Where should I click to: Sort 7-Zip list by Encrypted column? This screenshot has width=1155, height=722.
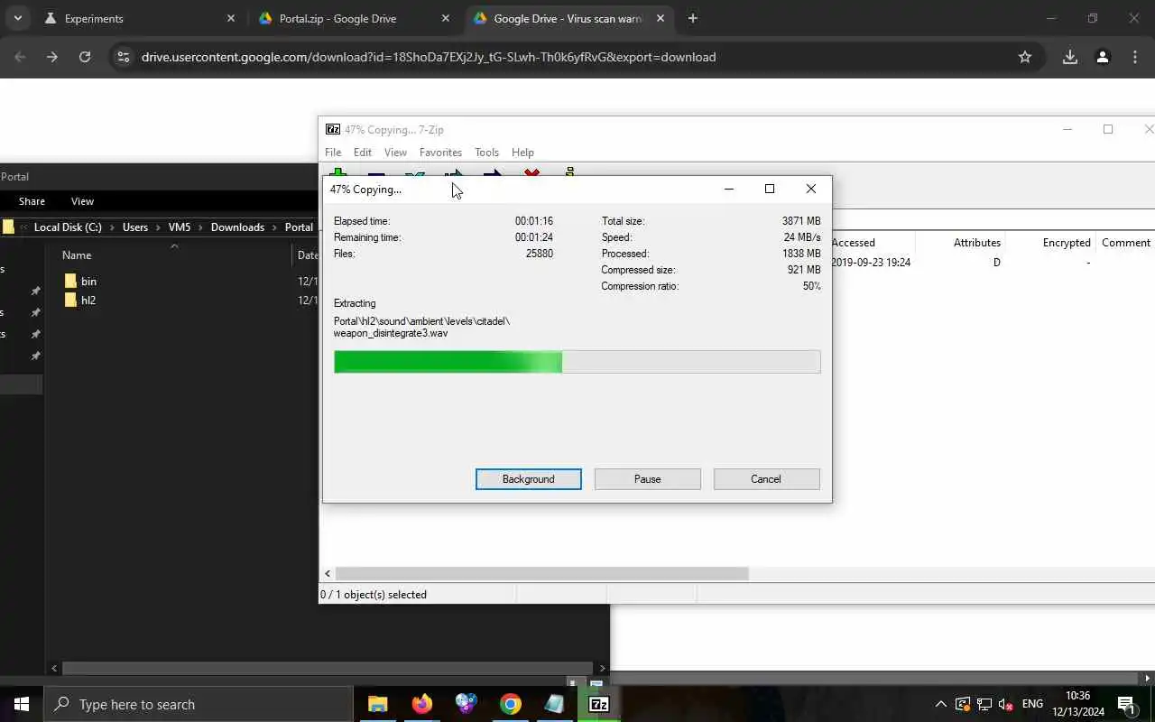click(1067, 243)
